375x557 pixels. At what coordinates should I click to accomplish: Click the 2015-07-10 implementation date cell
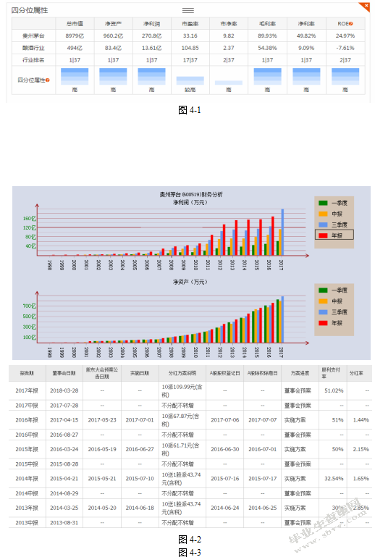click(x=140, y=479)
